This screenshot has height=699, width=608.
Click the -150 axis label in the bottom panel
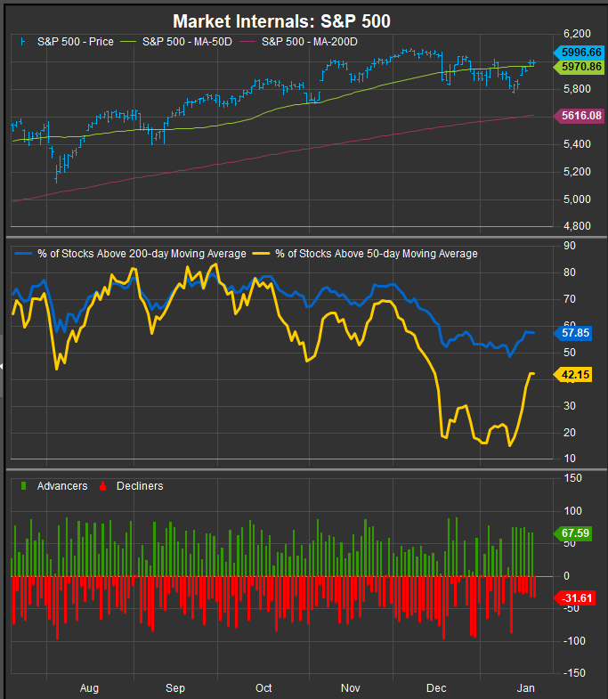click(572, 673)
